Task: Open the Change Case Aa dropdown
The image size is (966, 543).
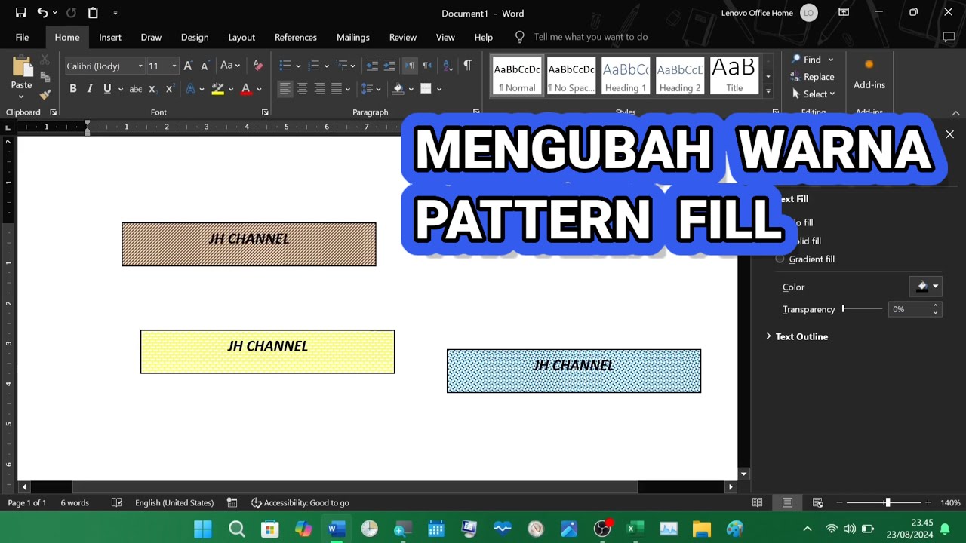Action: [x=230, y=66]
